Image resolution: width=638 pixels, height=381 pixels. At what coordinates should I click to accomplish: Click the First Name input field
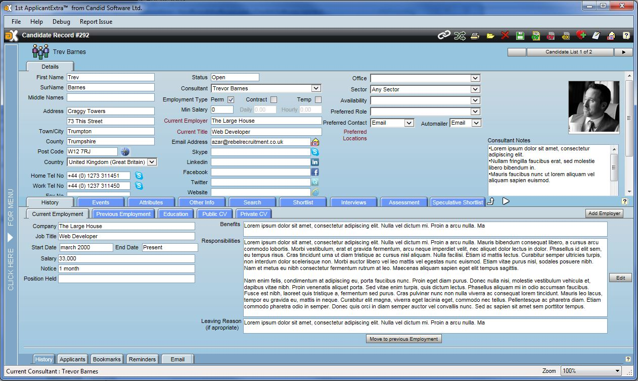point(110,77)
